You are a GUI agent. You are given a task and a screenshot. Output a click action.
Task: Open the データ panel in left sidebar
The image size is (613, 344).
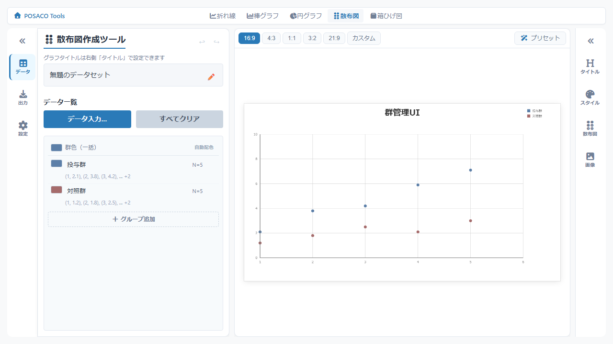pyautogui.click(x=23, y=67)
